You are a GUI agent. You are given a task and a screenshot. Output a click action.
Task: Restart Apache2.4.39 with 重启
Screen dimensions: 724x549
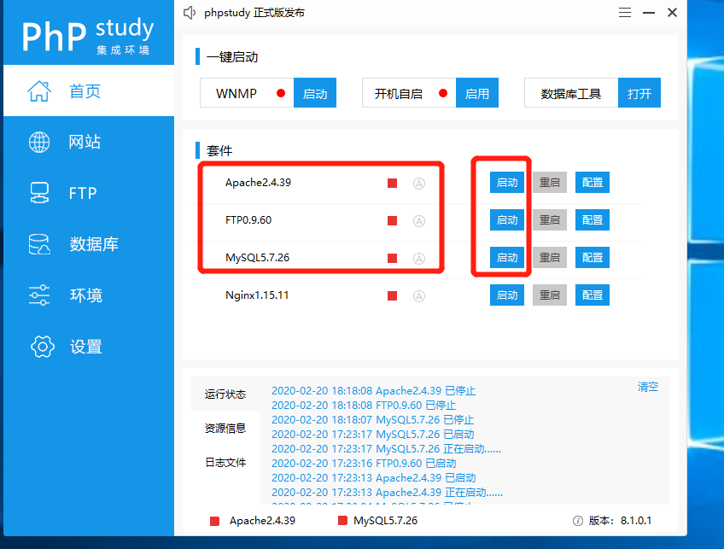point(550,183)
